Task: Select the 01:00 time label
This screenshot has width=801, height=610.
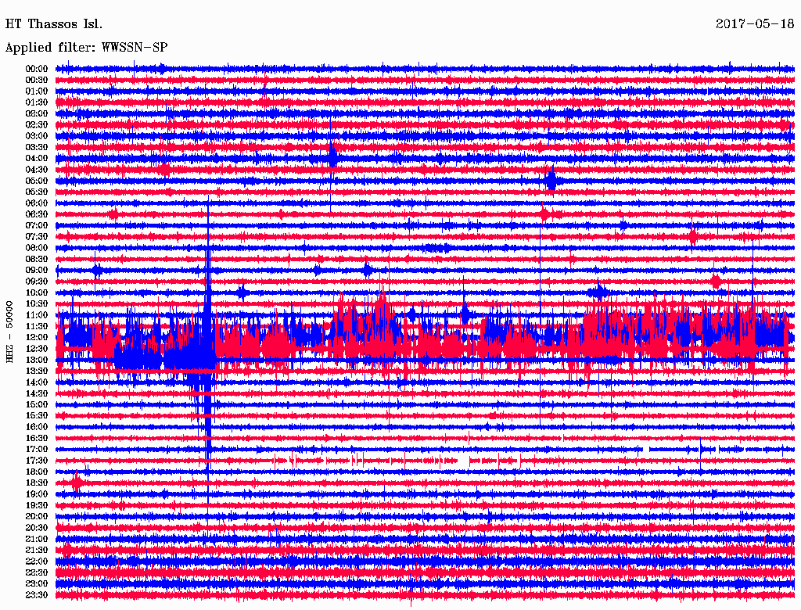Action: coord(37,91)
